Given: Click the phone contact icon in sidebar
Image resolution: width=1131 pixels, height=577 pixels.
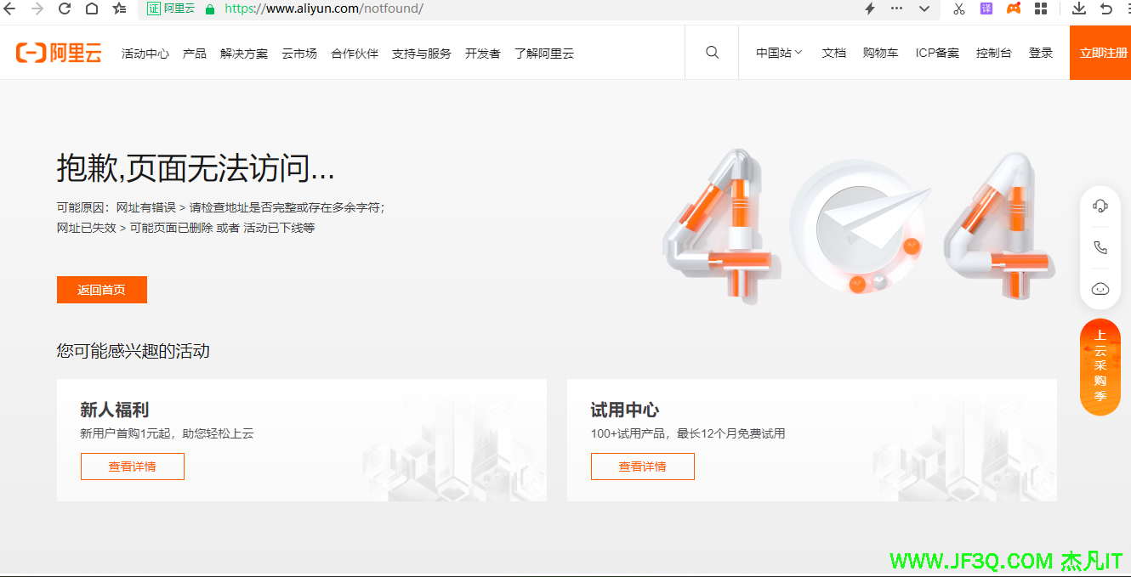Looking at the screenshot, I should 1100,247.
